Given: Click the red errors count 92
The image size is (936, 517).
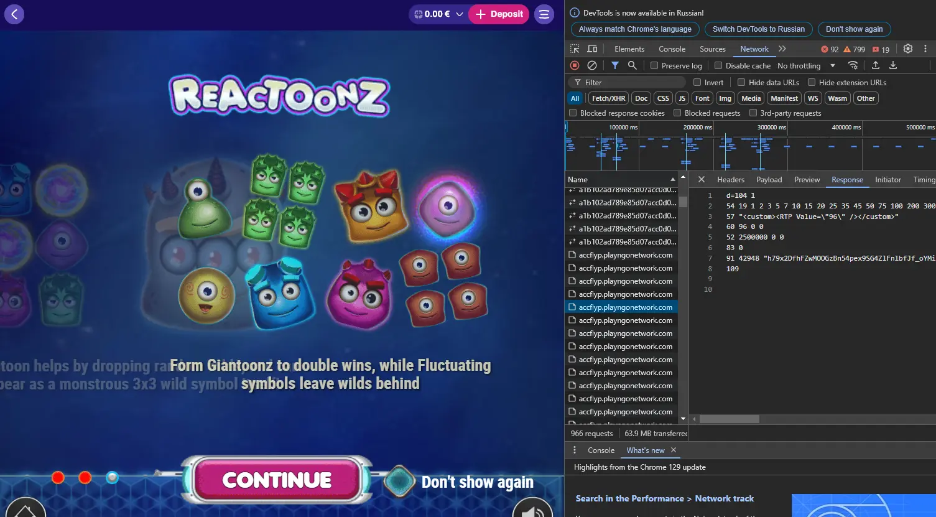Looking at the screenshot, I should point(830,49).
